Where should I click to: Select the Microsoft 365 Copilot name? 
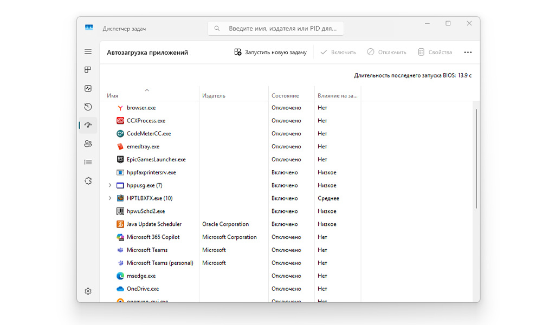click(153, 237)
